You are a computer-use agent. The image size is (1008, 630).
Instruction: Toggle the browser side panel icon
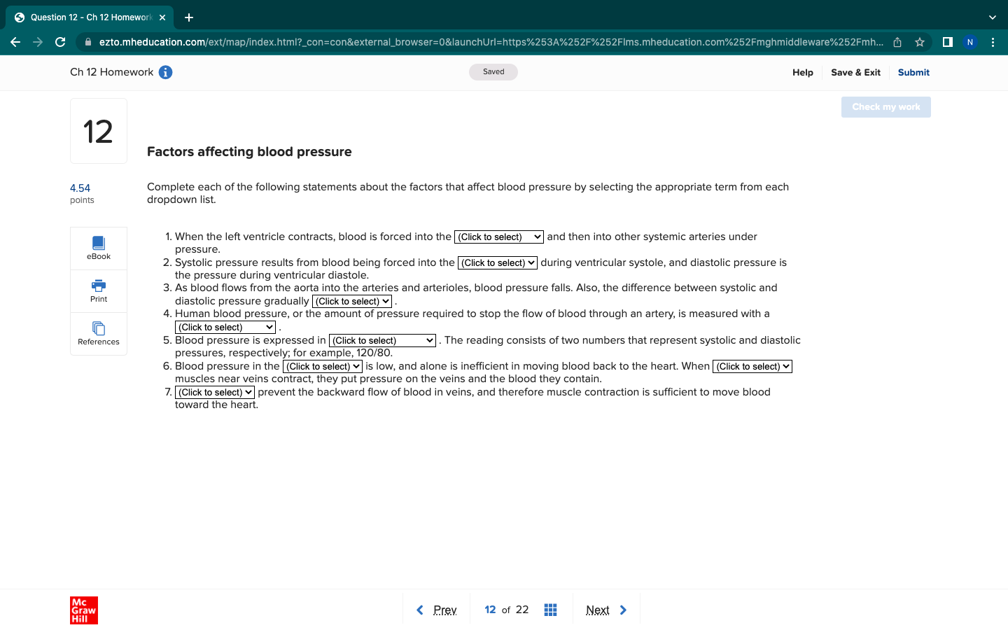[948, 42]
